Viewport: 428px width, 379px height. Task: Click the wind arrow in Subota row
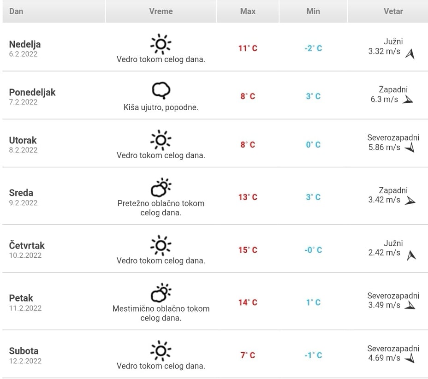point(410,358)
